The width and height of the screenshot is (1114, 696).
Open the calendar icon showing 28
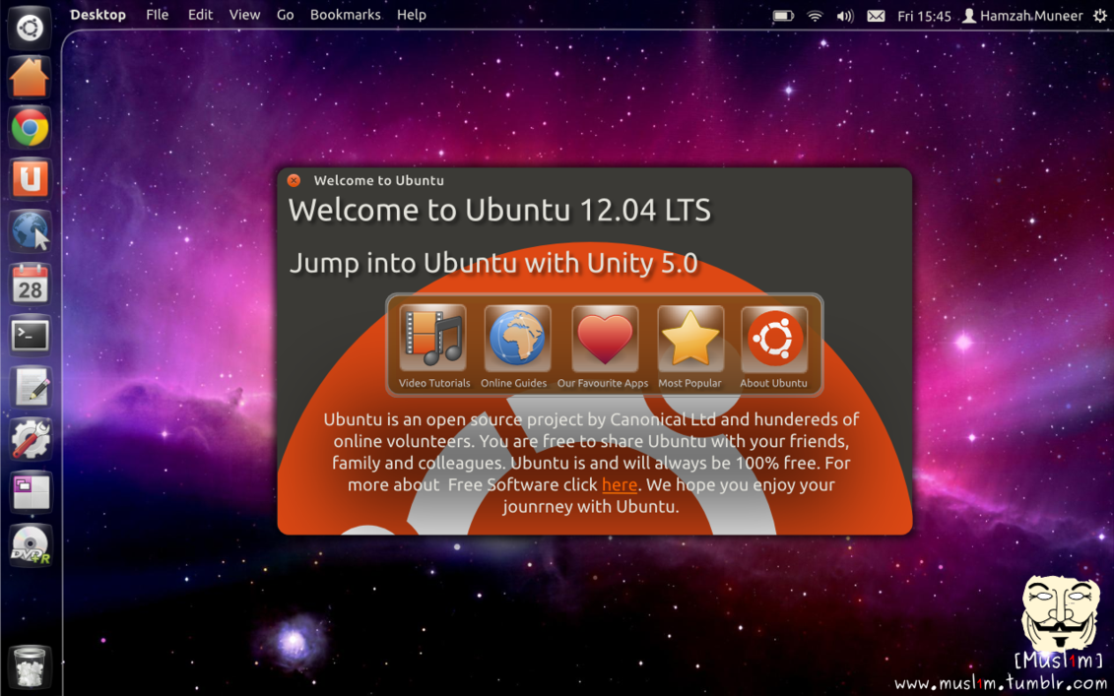point(30,284)
